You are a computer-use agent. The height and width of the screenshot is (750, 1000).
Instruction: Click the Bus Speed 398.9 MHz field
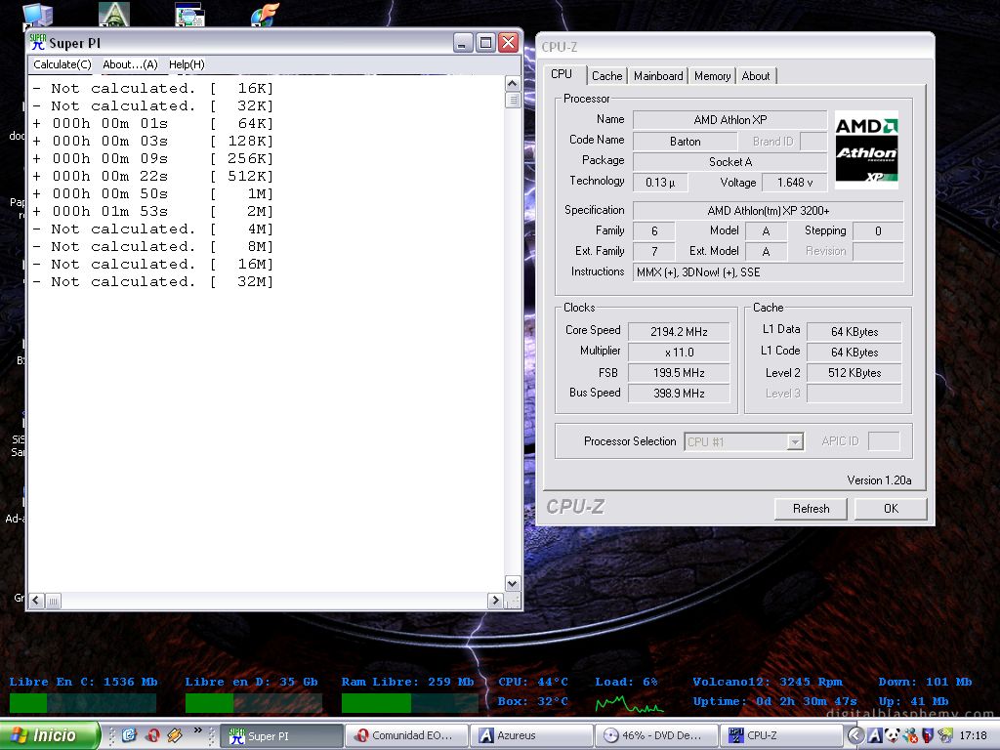tap(679, 393)
